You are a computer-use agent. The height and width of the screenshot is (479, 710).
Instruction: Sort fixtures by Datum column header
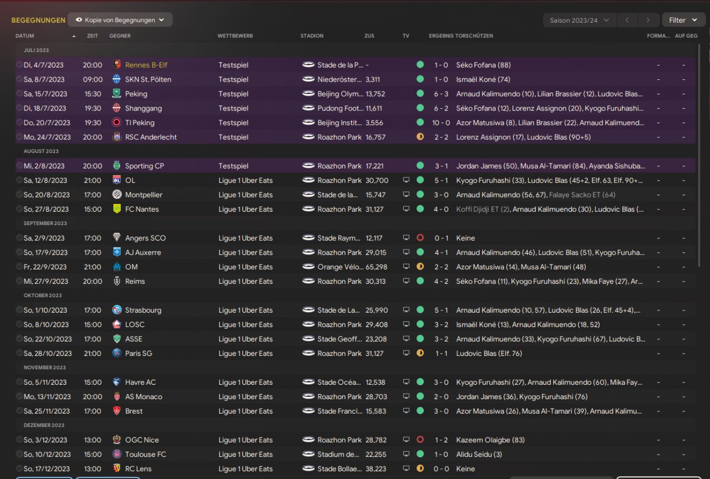pyautogui.click(x=25, y=36)
